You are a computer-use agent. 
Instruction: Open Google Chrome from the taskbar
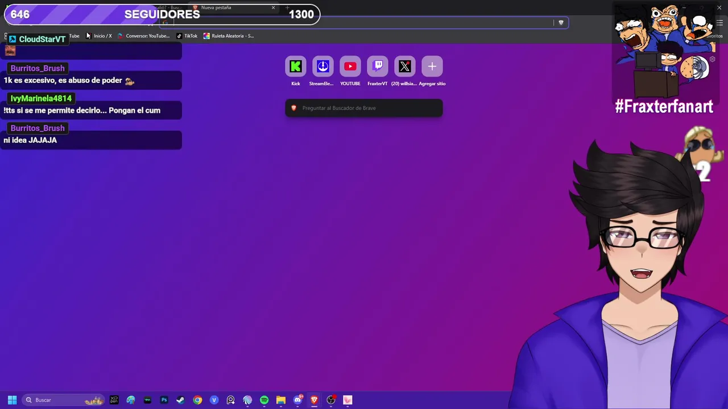197,400
